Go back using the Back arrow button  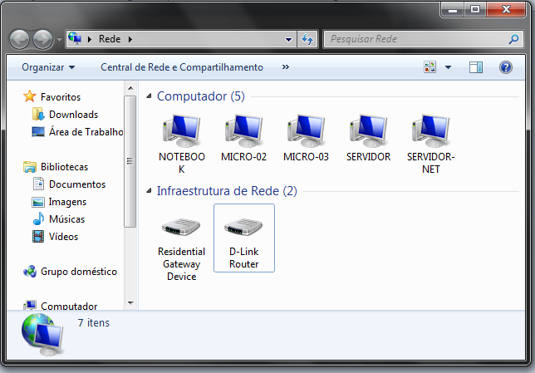point(20,39)
